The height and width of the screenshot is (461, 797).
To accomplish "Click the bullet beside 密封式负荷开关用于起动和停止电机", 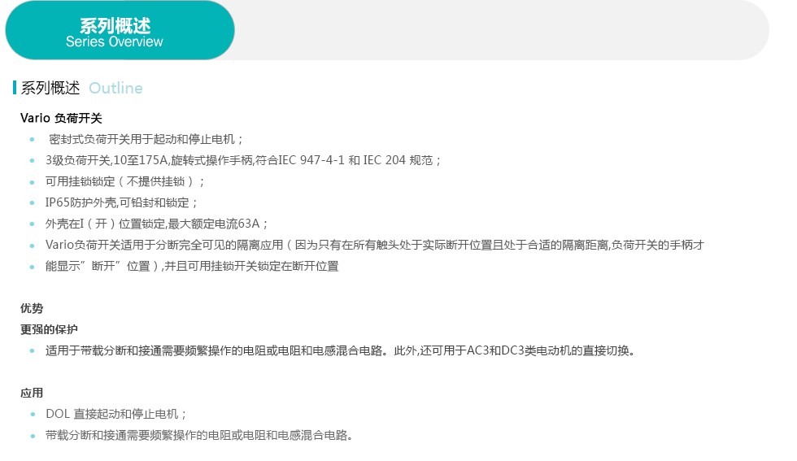I will tap(32, 139).
